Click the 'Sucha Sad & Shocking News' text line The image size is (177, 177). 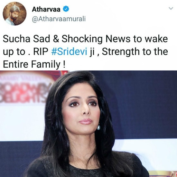click(x=67, y=39)
